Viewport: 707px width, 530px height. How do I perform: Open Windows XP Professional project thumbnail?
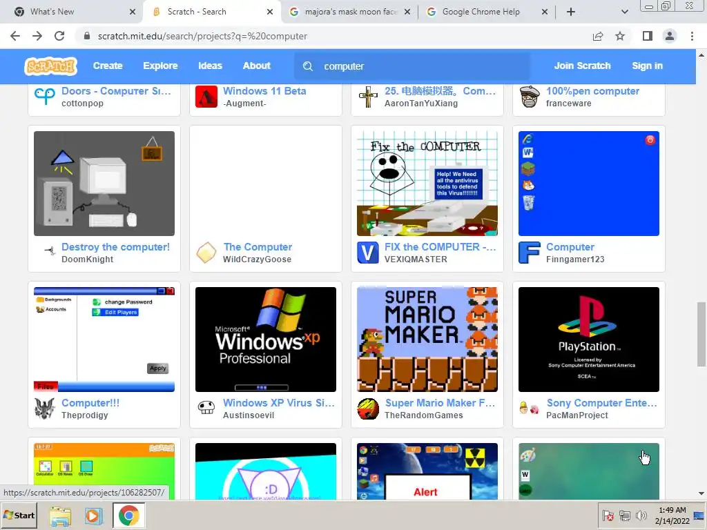pyautogui.click(x=266, y=340)
